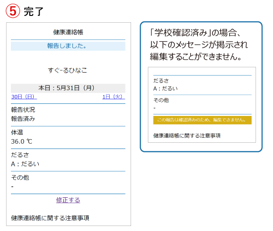Viewport: 273px width, 231px height.
Task: Click the 体温 label in left panel
Action: click(x=17, y=132)
